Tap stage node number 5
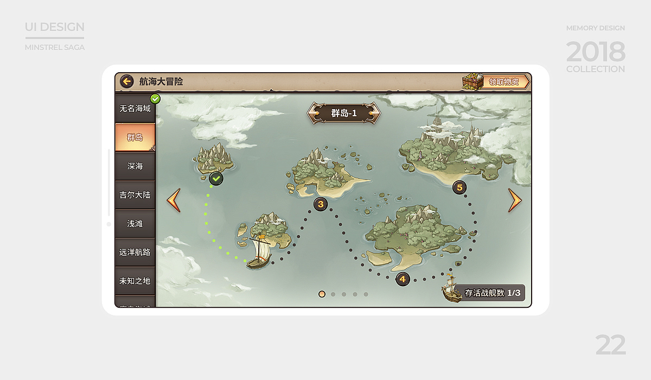Image resolution: width=651 pixels, height=380 pixels. tap(459, 187)
